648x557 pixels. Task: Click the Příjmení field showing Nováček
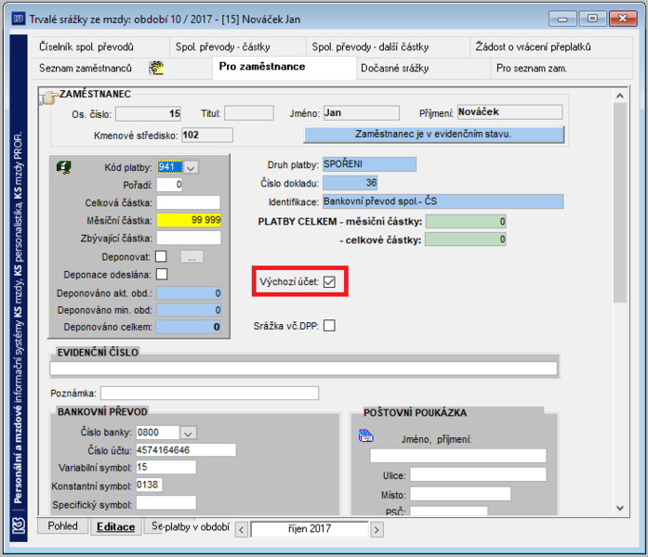point(510,112)
